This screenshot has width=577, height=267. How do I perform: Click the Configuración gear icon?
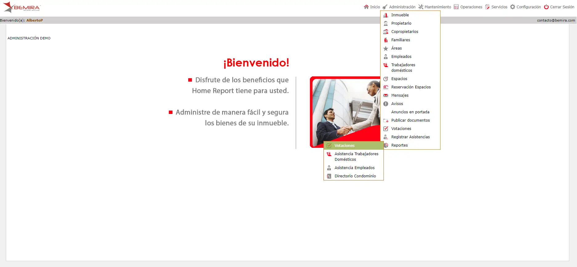(513, 7)
